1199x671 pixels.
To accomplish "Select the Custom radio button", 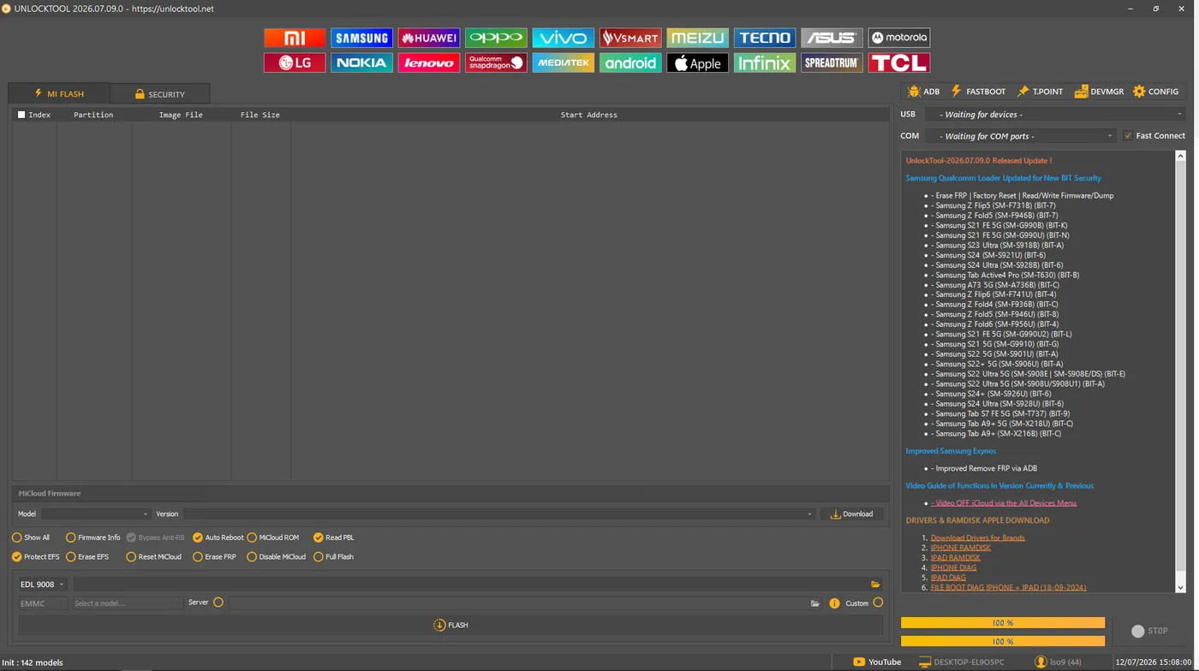I will coord(878,603).
